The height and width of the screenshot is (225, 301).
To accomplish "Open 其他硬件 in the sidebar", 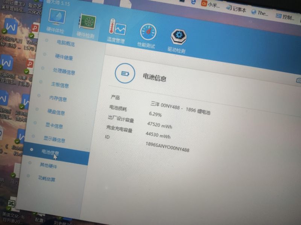I will [x=49, y=166].
